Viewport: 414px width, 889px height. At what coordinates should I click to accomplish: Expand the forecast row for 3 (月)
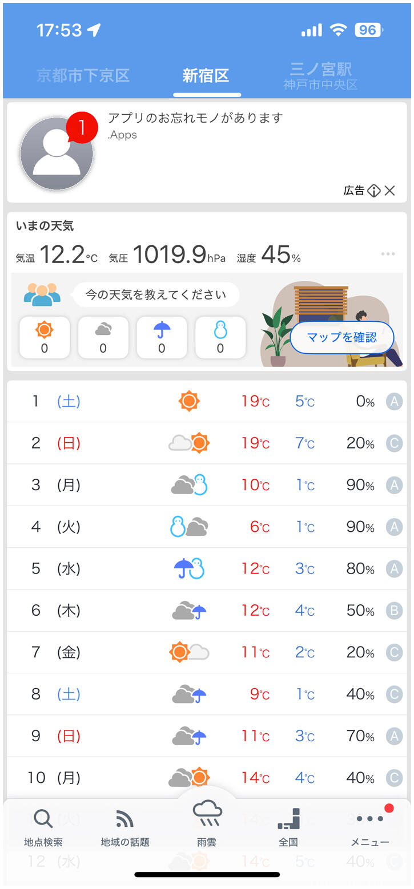207,485
